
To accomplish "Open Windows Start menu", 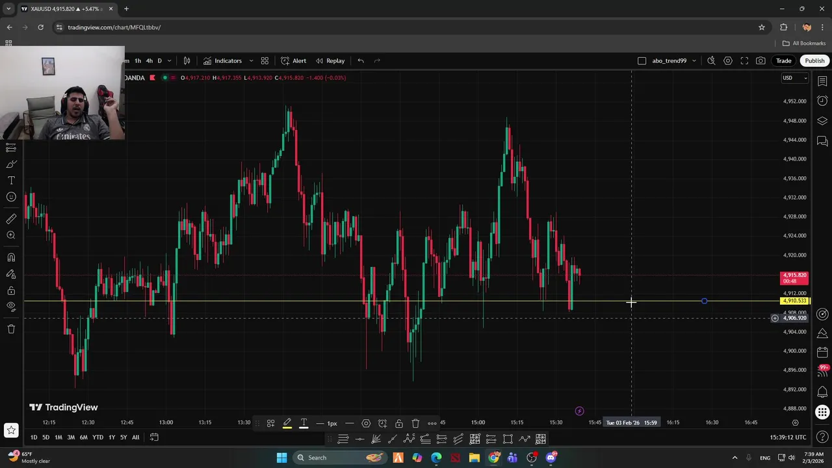I will (x=281, y=458).
